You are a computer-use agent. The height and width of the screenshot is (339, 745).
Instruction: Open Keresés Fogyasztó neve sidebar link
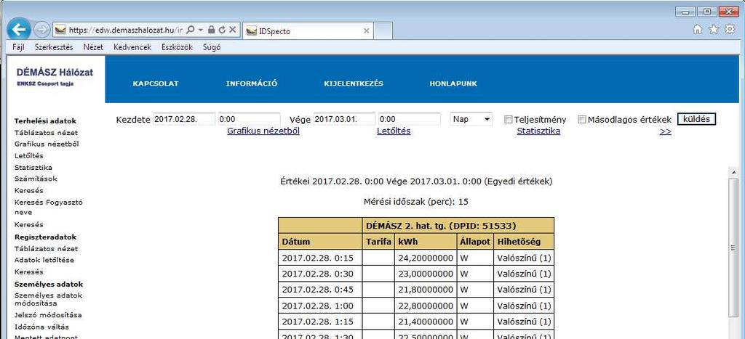point(49,207)
